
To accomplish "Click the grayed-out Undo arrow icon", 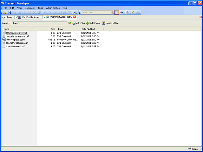I will [x=45, y=13].
